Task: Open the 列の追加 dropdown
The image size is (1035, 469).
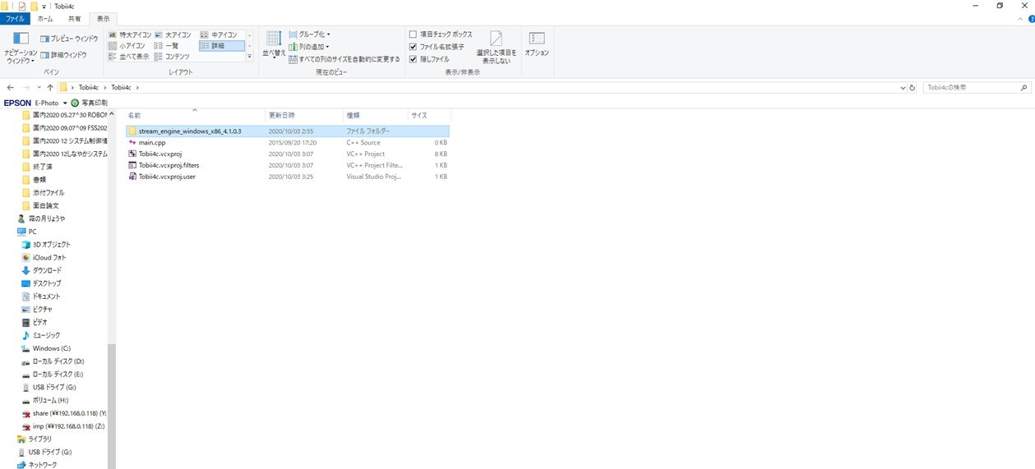Action: [308, 47]
